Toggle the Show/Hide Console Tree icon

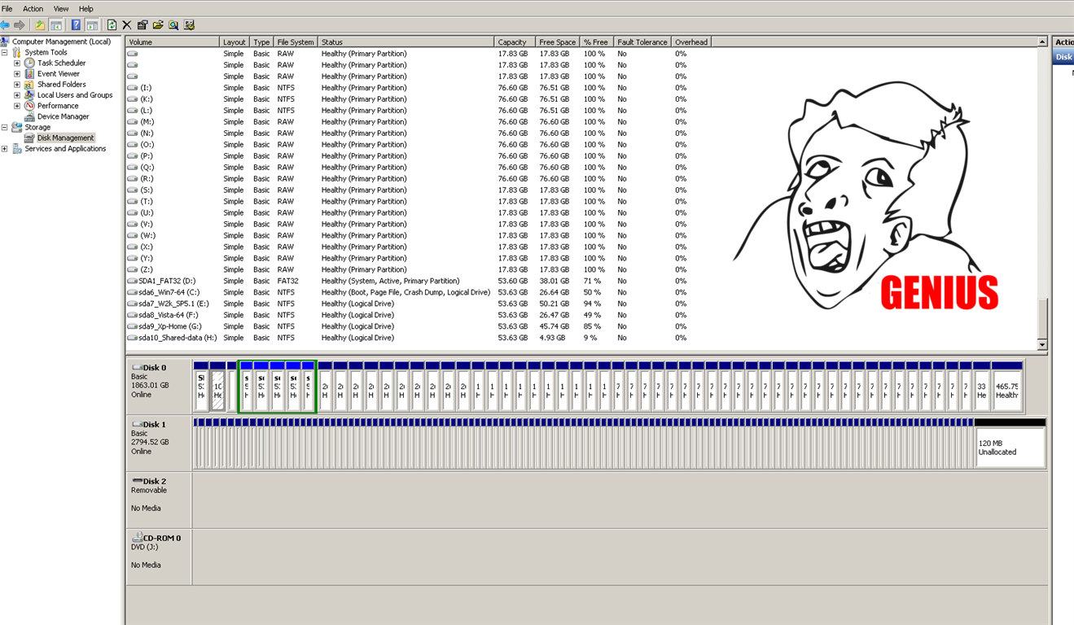[x=56, y=25]
